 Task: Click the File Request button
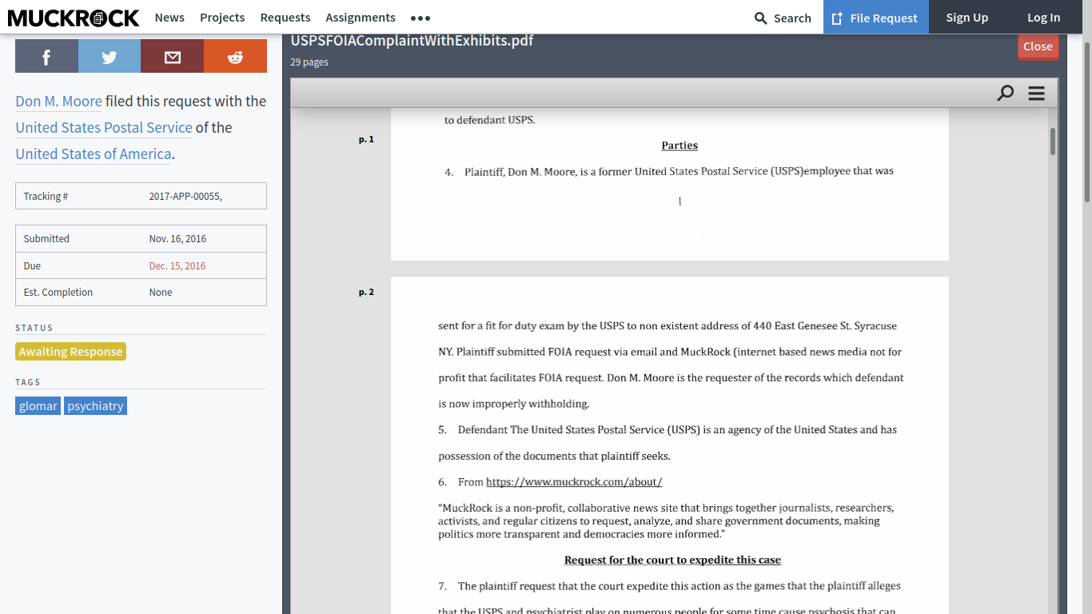(x=875, y=18)
